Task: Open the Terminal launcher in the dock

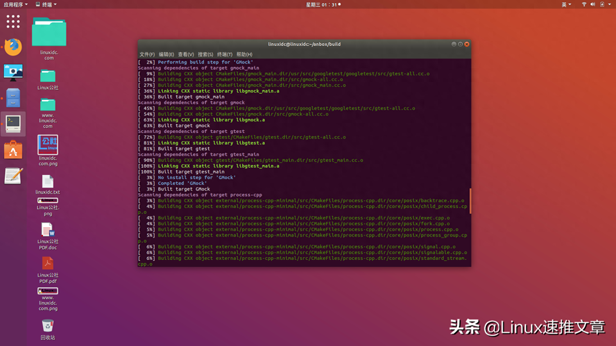Action: (13, 124)
